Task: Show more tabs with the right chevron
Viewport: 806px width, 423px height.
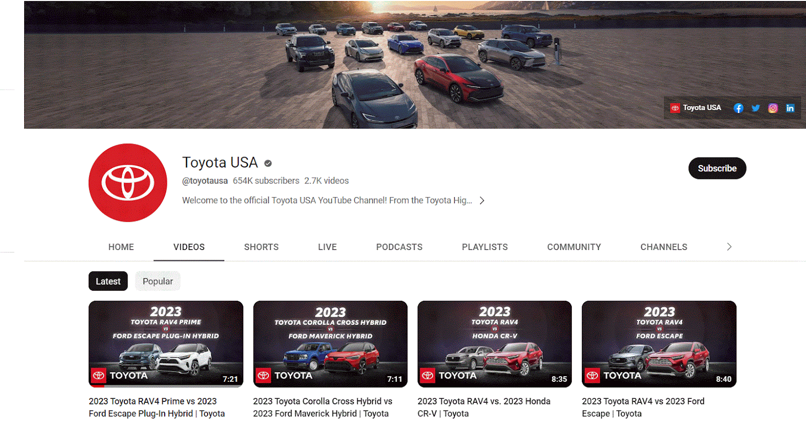Action: (x=729, y=246)
